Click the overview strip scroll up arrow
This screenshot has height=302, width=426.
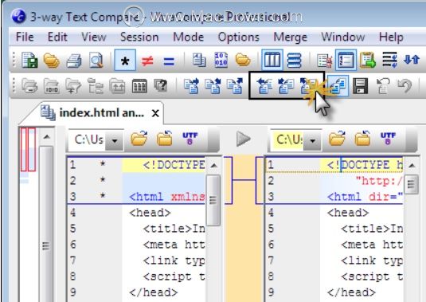point(47,136)
